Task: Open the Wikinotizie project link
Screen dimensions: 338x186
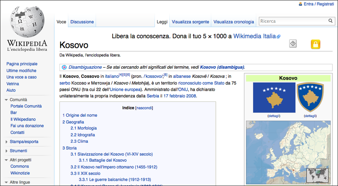Action: 20,173
